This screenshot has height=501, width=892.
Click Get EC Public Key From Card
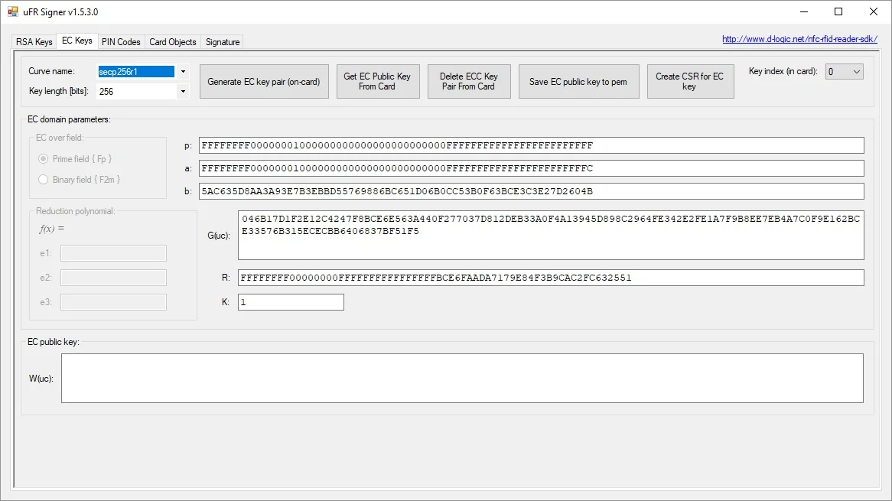point(378,81)
